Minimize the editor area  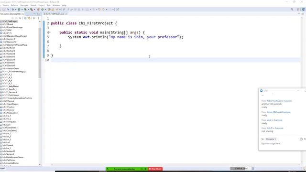298,14
